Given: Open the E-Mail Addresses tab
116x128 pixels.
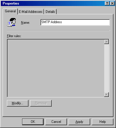Looking at the screenshot, I should point(31,12).
